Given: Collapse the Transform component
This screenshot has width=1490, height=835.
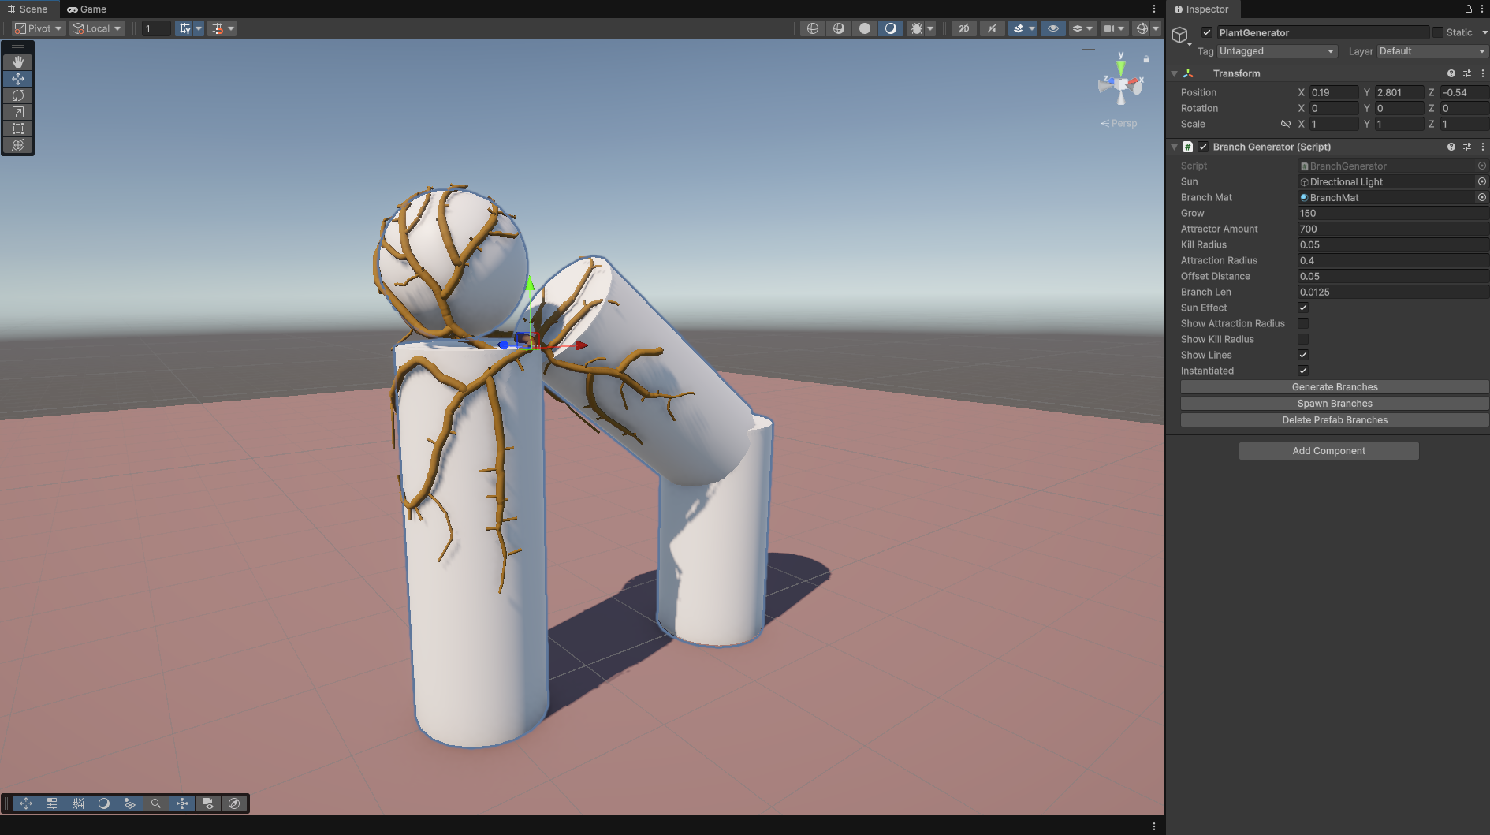Looking at the screenshot, I should click(1174, 73).
